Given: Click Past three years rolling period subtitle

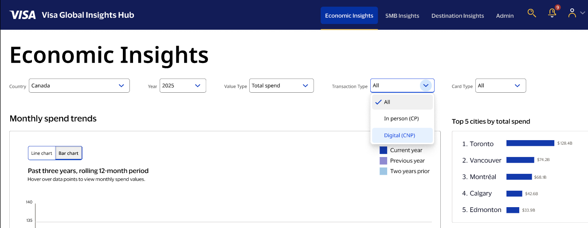Looking at the screenshot, I should [88, 171].
